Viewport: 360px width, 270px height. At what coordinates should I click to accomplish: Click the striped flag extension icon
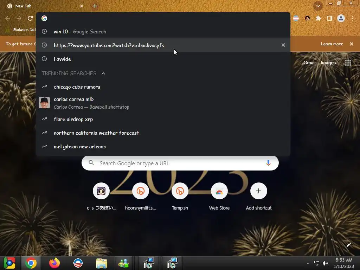pos(296,18)
